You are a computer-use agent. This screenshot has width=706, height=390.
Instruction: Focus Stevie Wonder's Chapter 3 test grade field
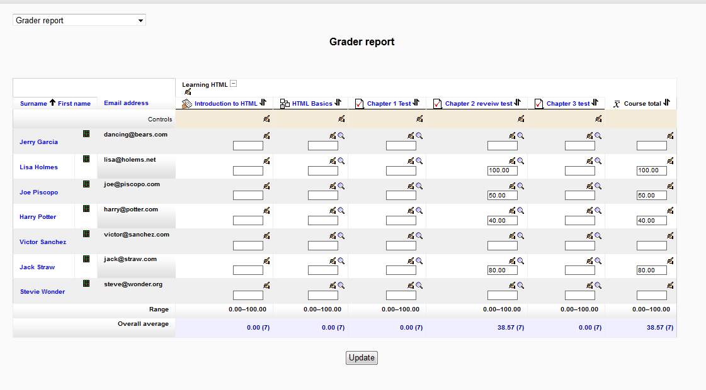coord(580,296)
